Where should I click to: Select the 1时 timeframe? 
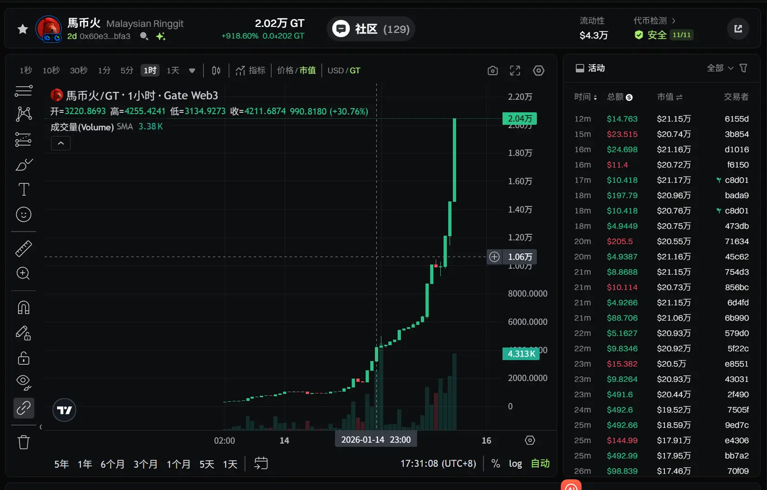pos(150,71)
